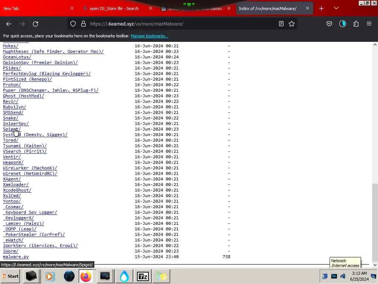Open the OceanLotus/ directory link
378x284 pixels.
coord(17,57)
